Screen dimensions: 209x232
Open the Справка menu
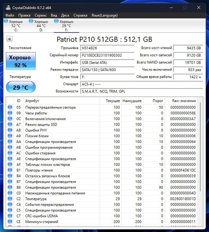pyautogui.click(x=80, y=15)
